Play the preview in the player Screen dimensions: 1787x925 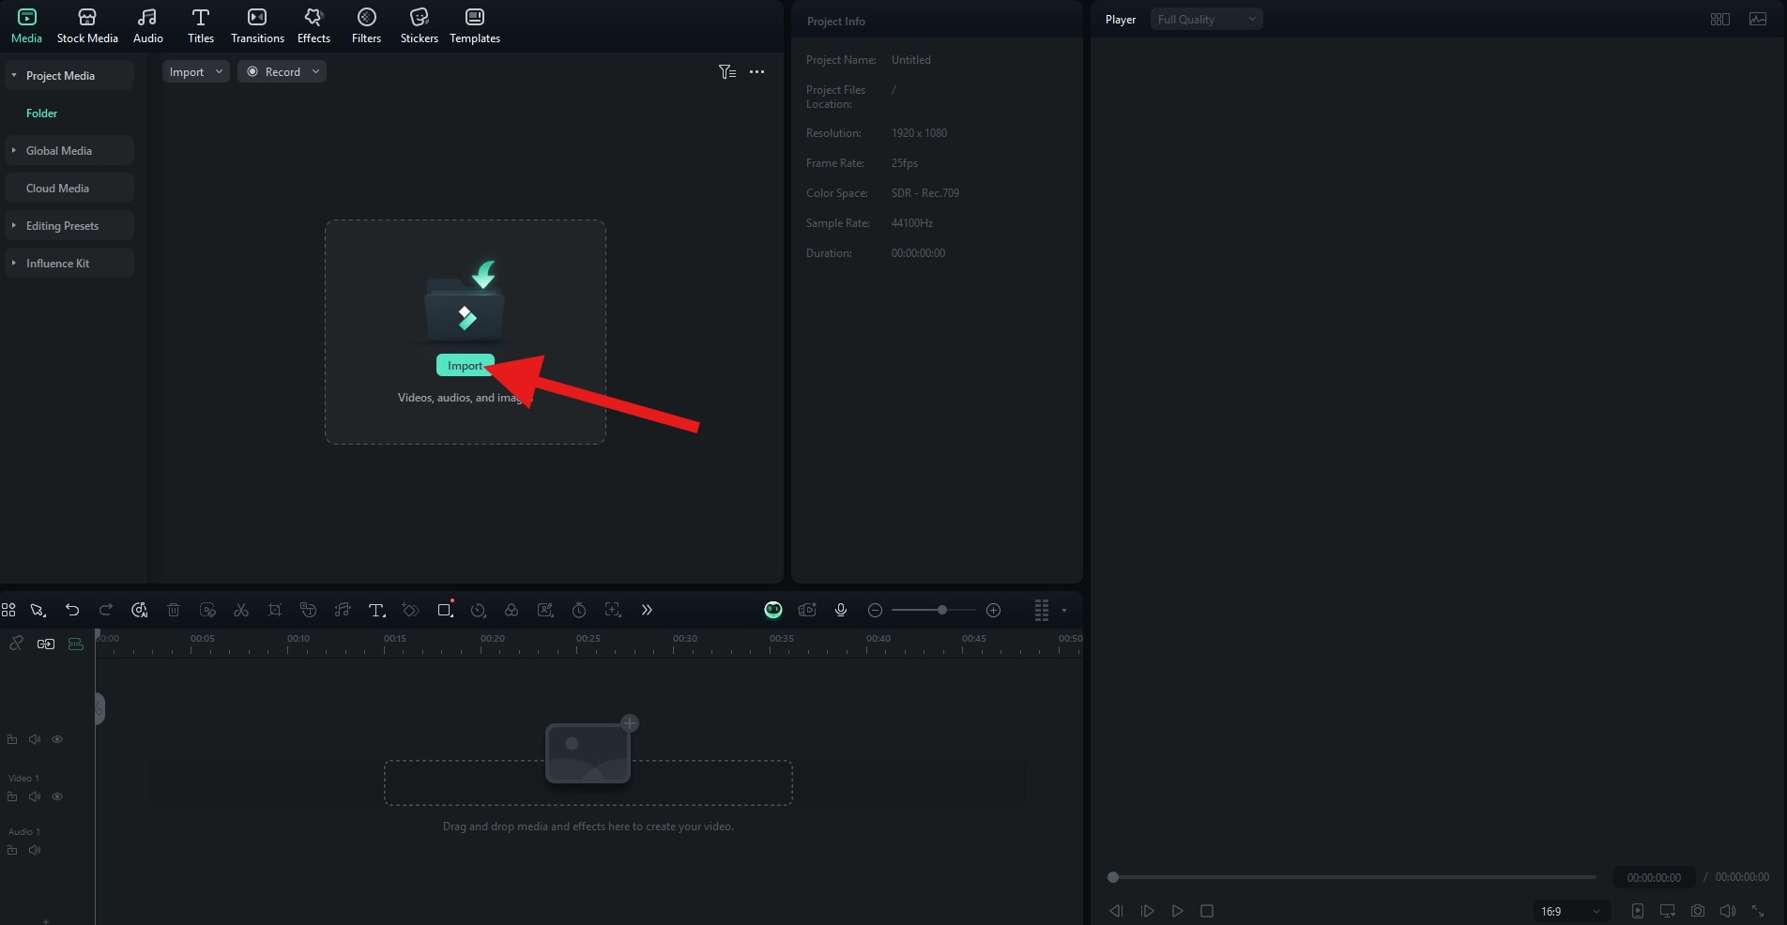tap(1177, 911)
